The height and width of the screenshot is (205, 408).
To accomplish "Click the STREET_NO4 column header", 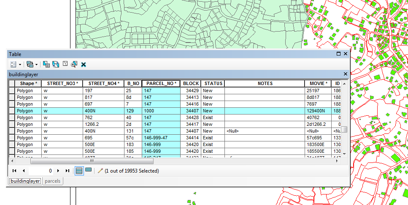I will tap(103, 83).
